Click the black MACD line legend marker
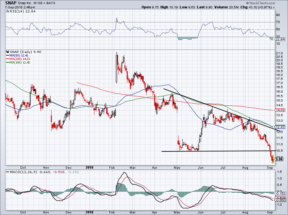The height and width of the screenshot is (215, 288). [8, 172]
